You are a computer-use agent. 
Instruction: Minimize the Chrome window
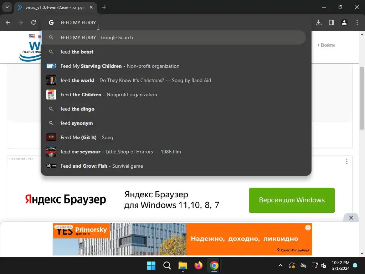pyautogui.click(x=324, y=7)
